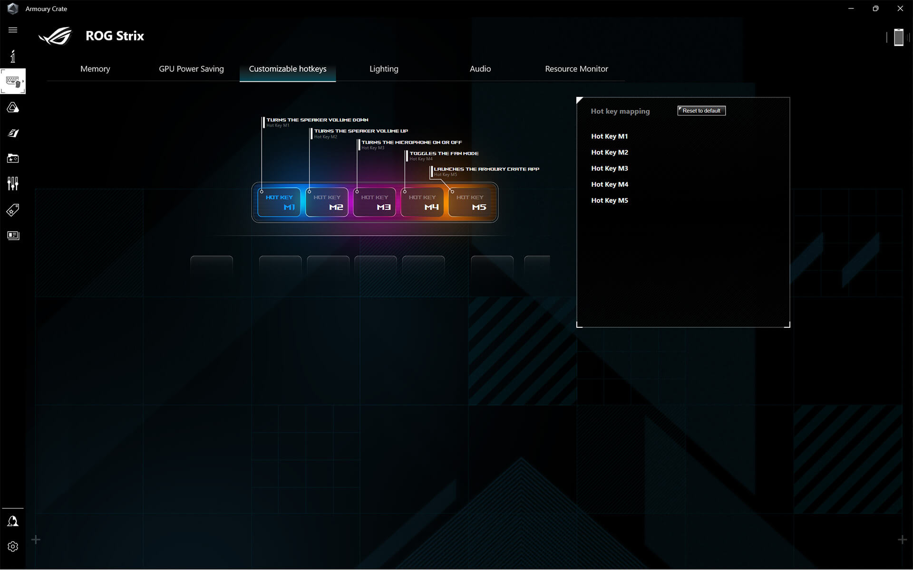
Task: Click Hot Key M1 mapping entry
Action: click(x=609, y=136)
